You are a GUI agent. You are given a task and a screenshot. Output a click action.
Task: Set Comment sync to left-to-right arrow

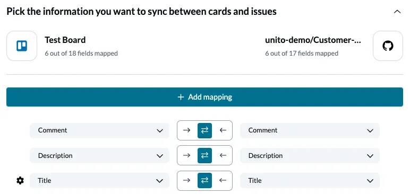point(187,130)
